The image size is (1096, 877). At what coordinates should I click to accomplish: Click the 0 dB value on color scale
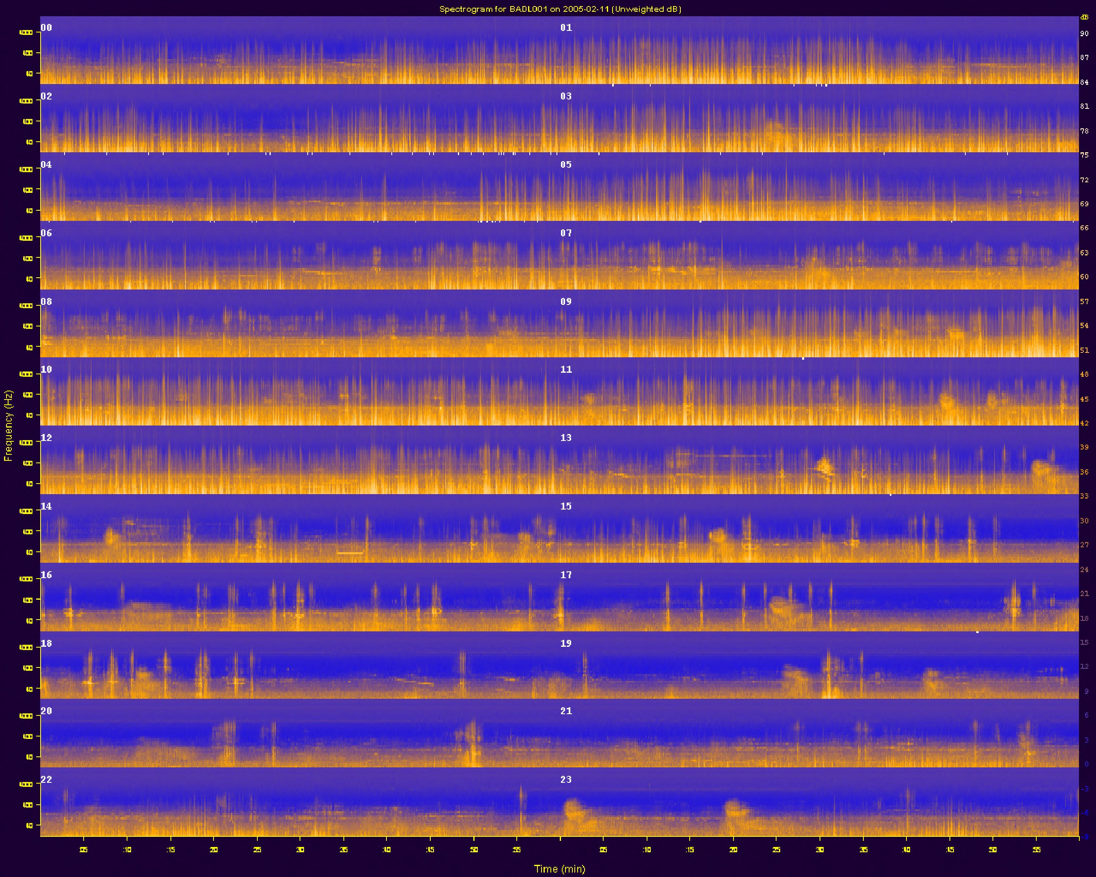pyautogui.click(x=1086, y=764)
